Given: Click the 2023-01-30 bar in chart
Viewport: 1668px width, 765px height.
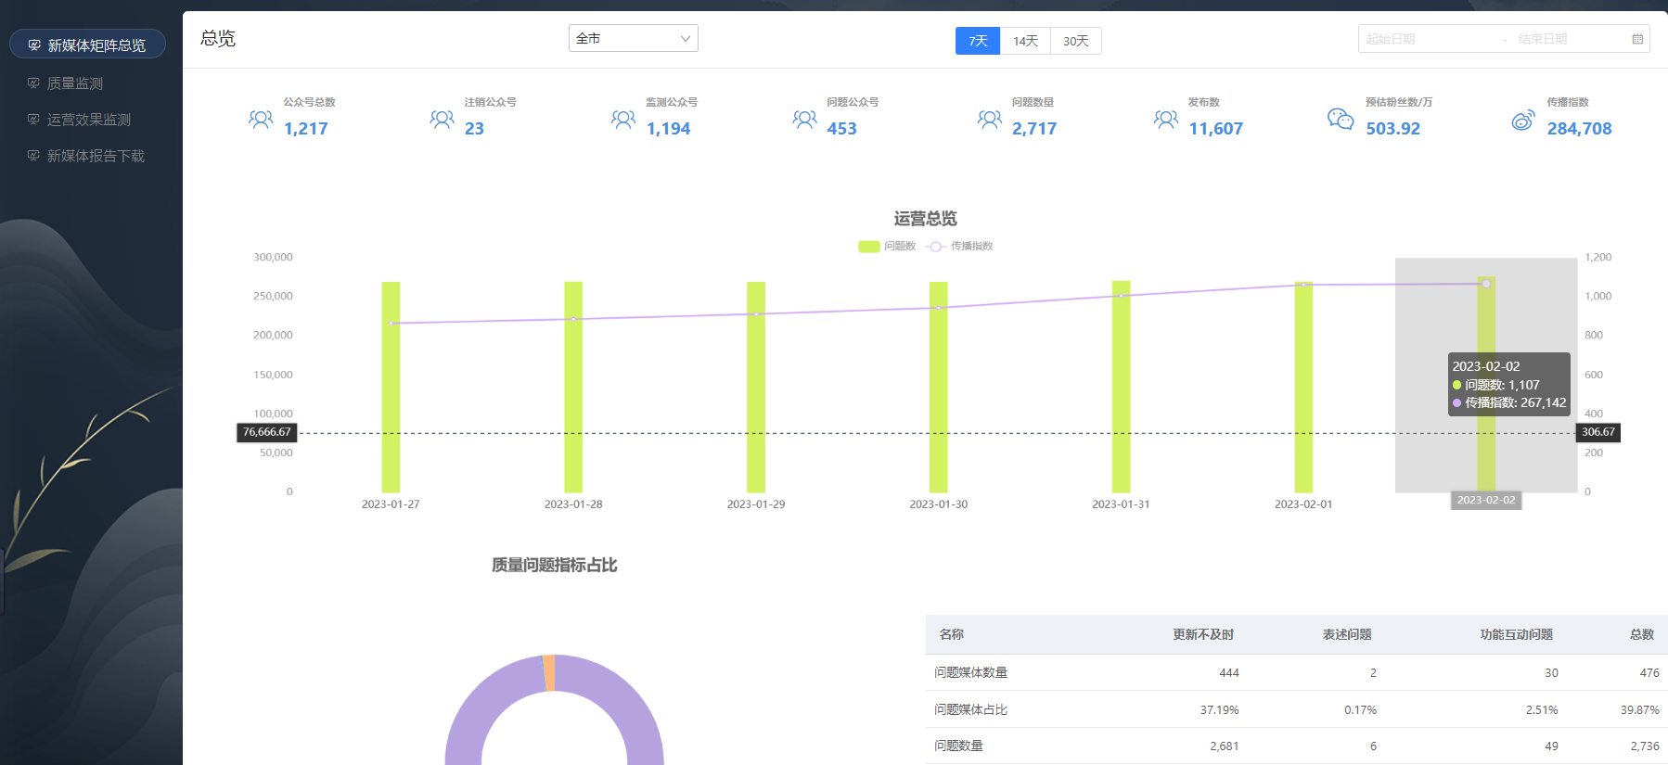Looking at the screenshot, I should pos(939,387).
